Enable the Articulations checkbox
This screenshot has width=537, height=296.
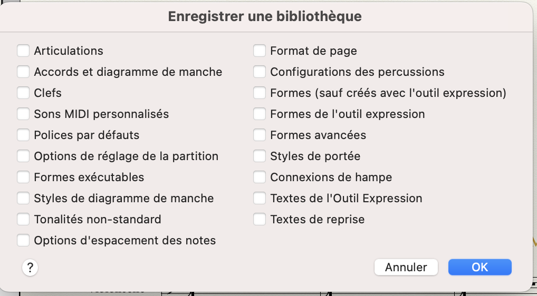[23, 51]
